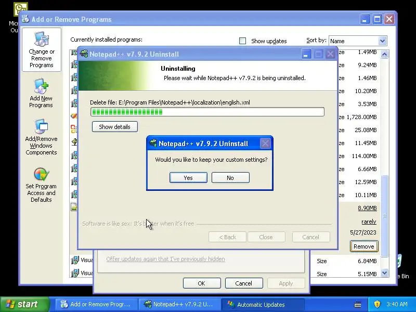Click the 5/27/2023 last used date
Image resolution: width=416 pixels, height=312 pixels.
363,232
